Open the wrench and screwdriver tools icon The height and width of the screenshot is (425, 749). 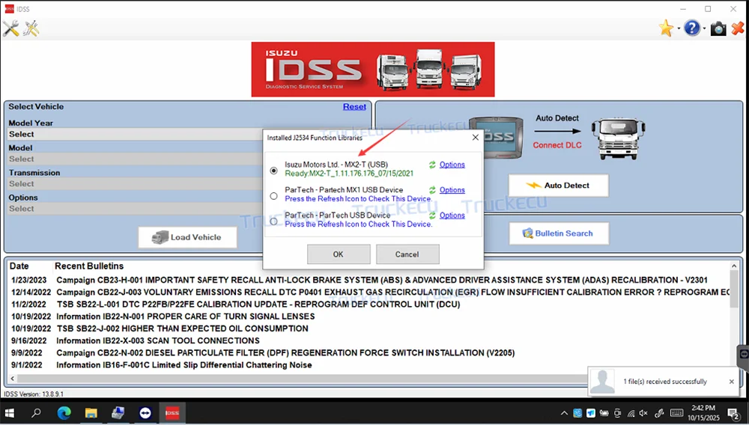tap(10, 28)
